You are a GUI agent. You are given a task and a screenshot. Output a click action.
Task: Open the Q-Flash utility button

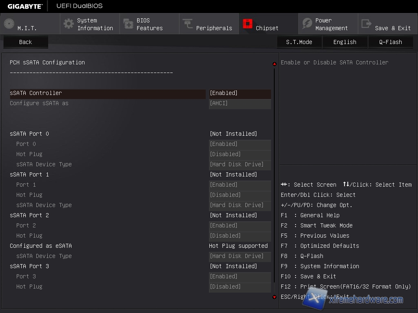(391, 42)
